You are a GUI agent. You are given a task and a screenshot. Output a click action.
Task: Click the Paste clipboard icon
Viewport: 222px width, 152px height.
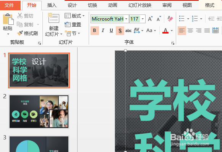tap(8, 19)
